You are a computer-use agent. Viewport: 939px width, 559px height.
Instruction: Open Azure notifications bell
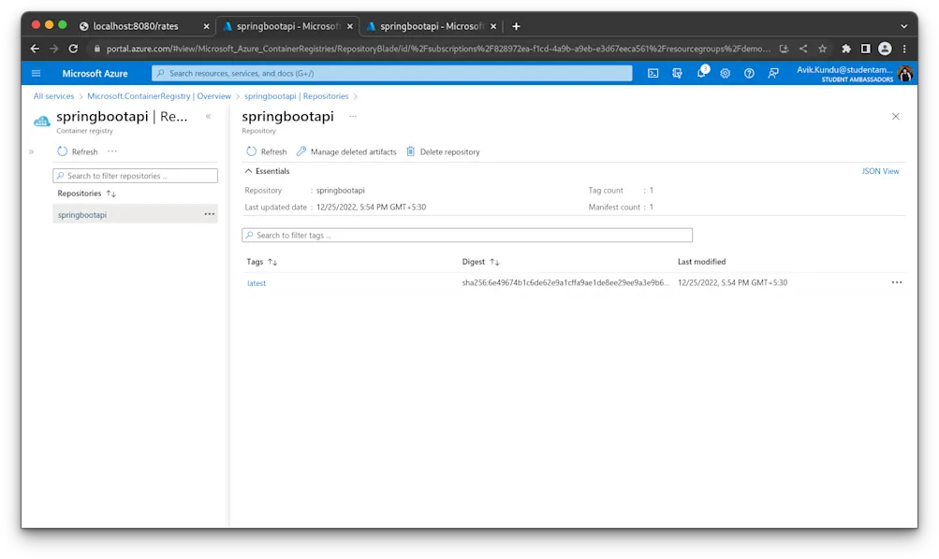tap(703, 73)
